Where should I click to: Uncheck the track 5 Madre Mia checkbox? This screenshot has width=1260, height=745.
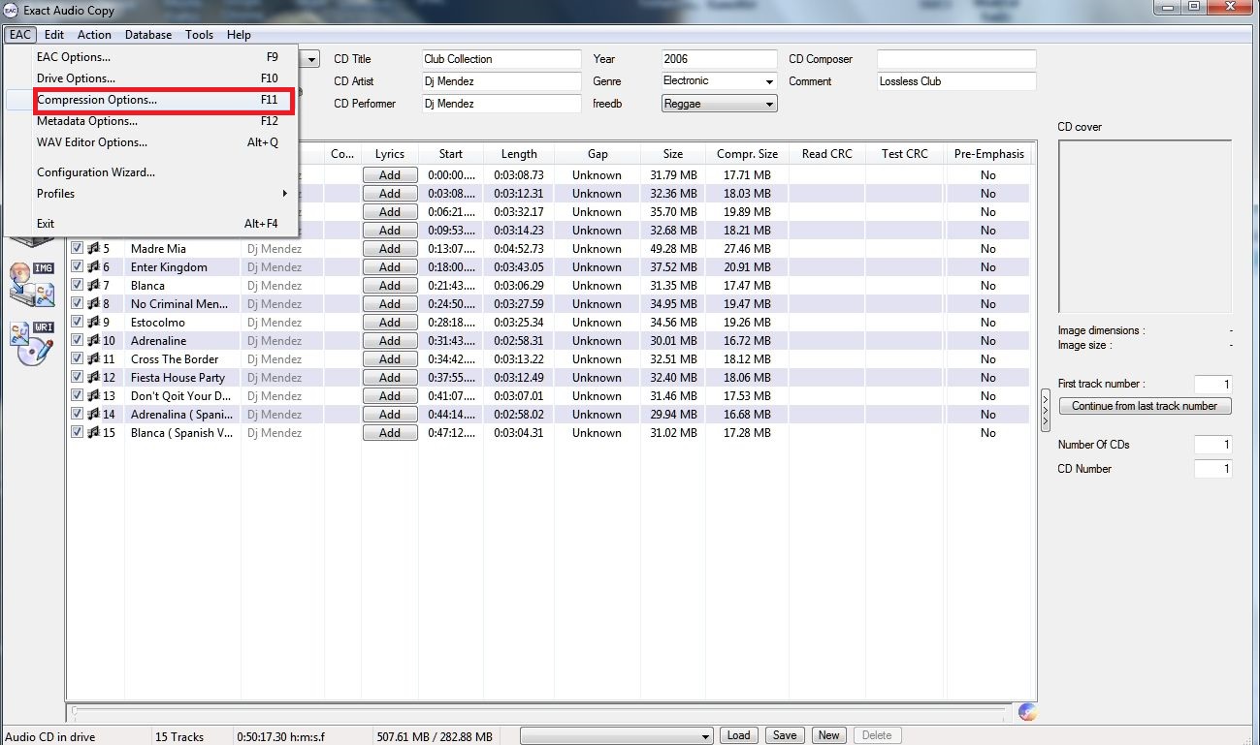pos(78,249)
